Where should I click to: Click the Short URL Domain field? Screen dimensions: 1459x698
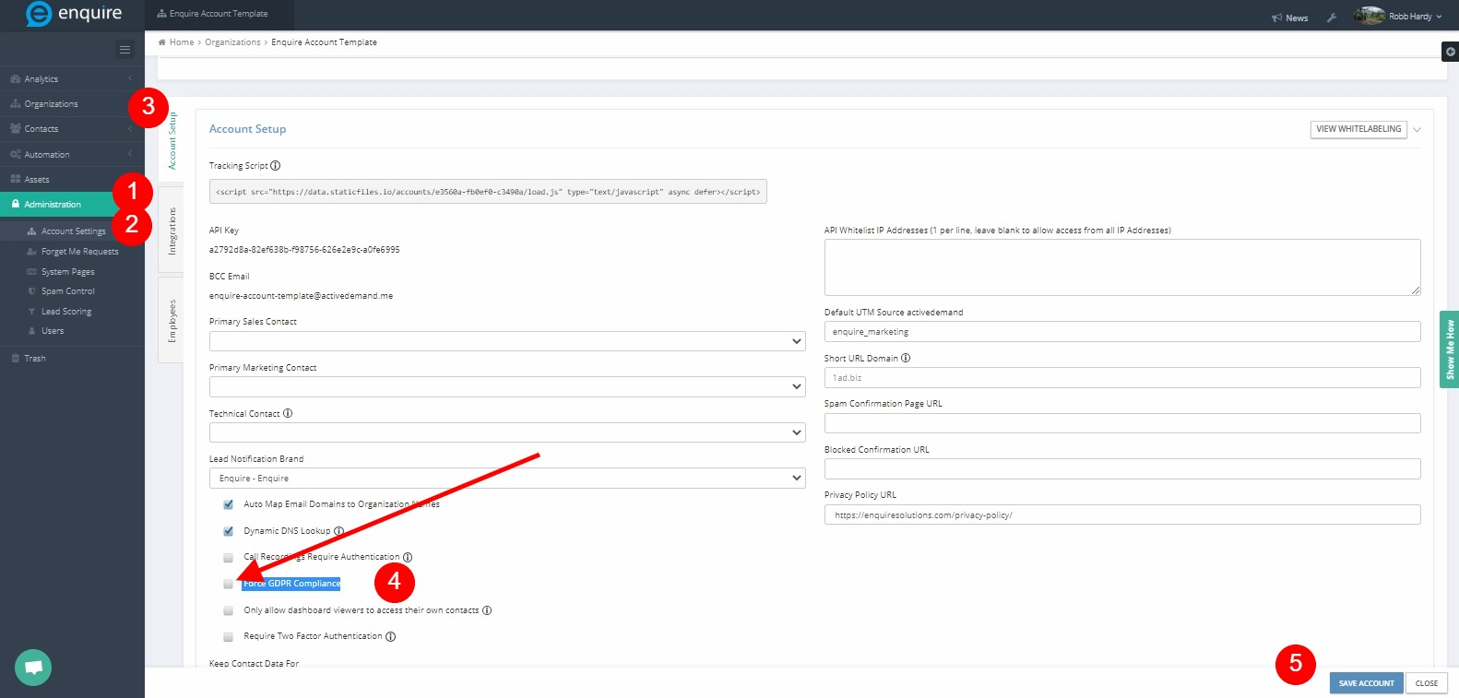(1122, 377)
